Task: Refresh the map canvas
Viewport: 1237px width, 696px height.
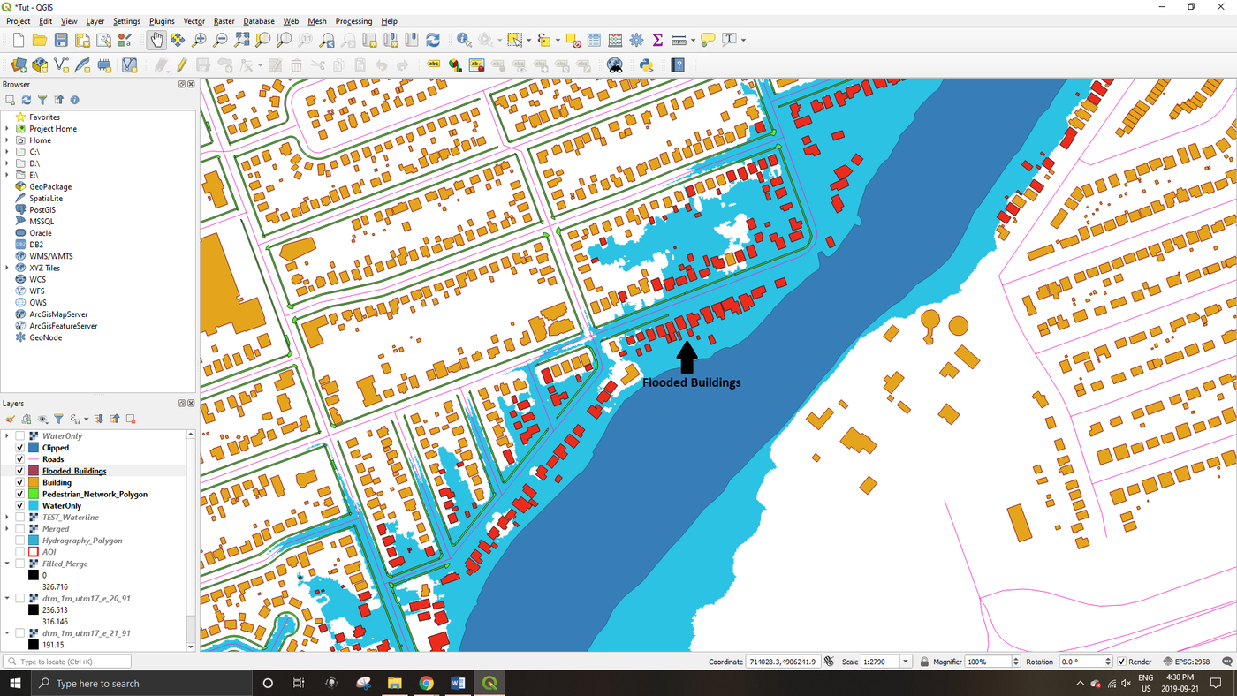Action: click(433, 40)
